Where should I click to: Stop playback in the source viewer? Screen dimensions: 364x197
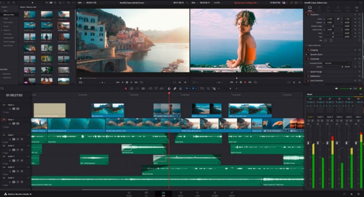[x=127, y=82]
